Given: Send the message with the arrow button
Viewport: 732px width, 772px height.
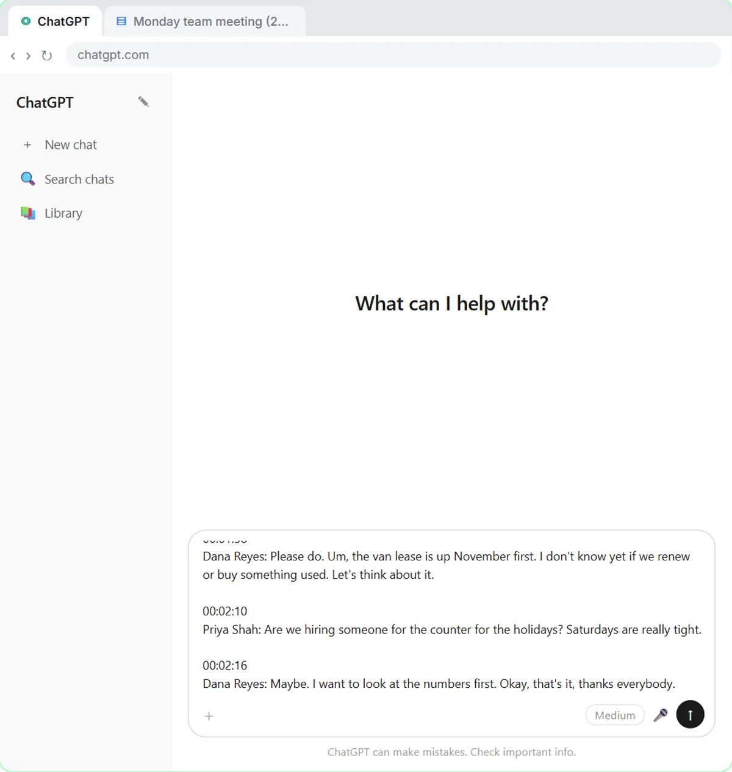Looking at the screenshot, I should click(x=691, y=714).
